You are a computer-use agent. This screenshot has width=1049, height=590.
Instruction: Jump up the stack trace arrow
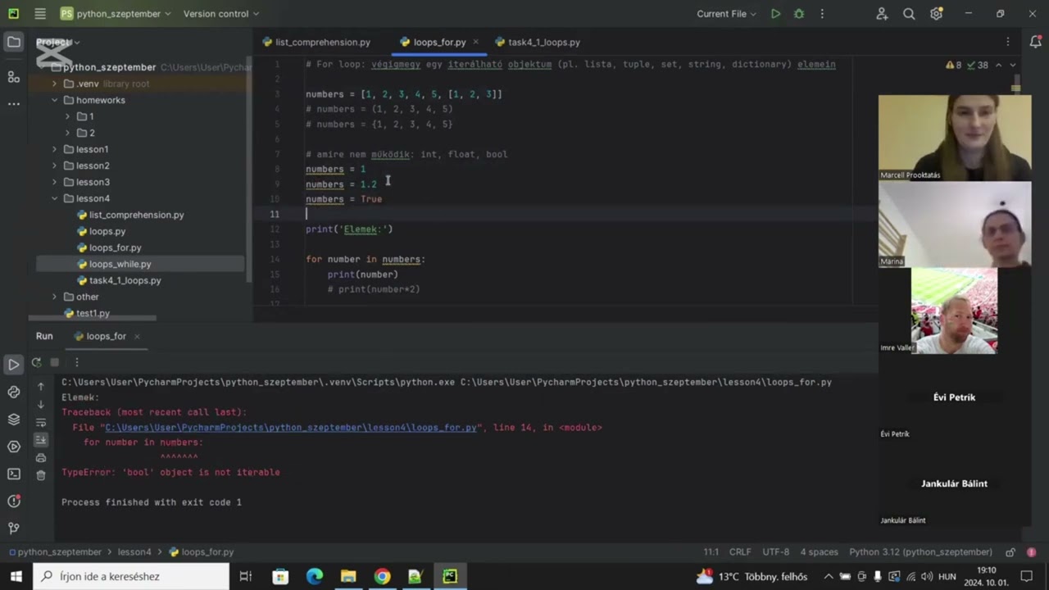pos(41,387)
